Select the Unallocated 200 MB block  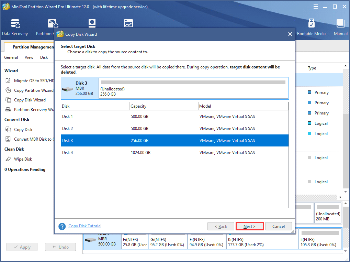tap(328, 213)
